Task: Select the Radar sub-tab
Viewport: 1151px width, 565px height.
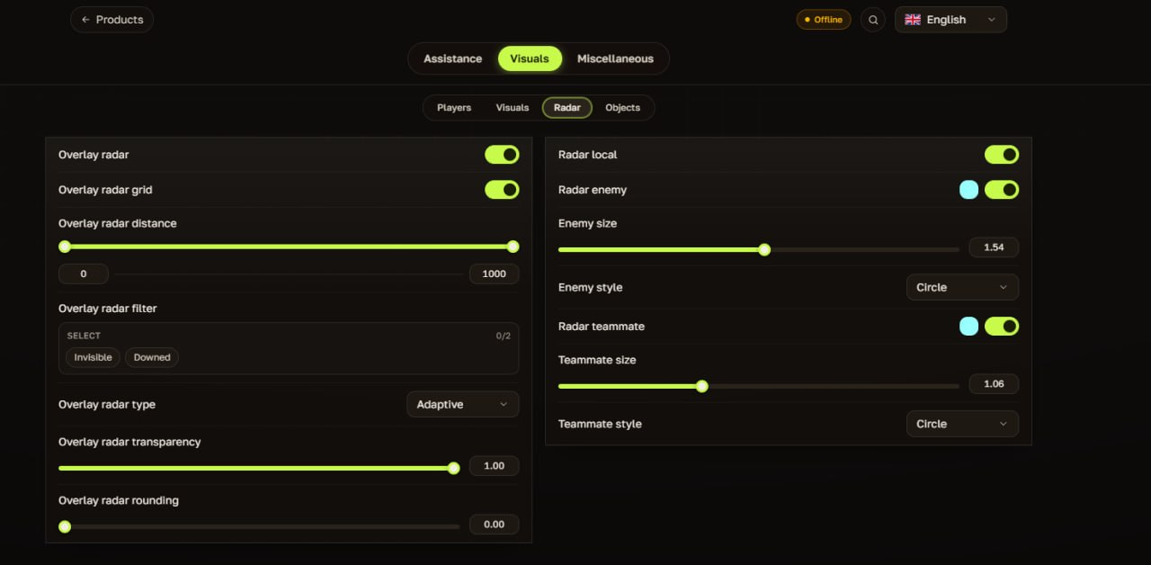Action: [567, 108]
